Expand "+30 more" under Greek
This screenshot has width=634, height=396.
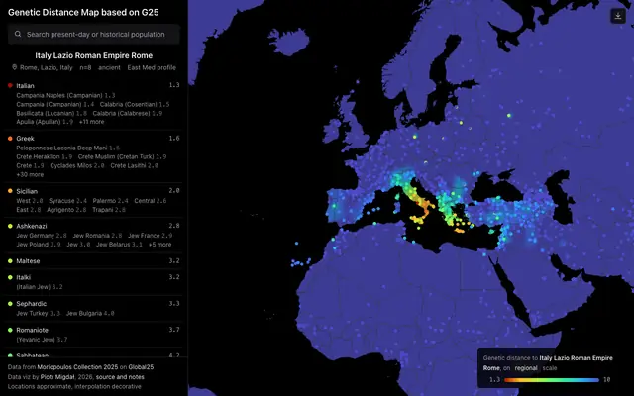pyautogui.click(x=30, y=174)
